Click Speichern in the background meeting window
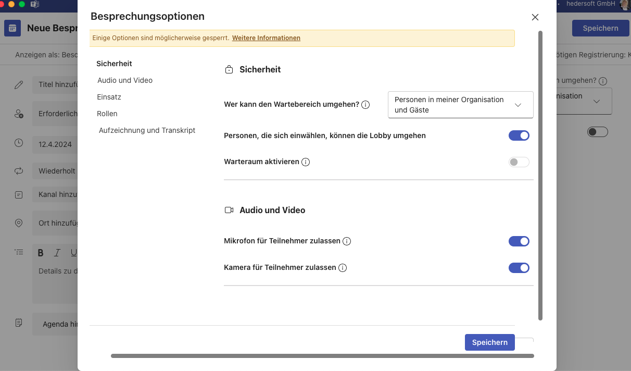Image resolution: width=631 pixels, height=371 pixels. [x=600, y=28]
